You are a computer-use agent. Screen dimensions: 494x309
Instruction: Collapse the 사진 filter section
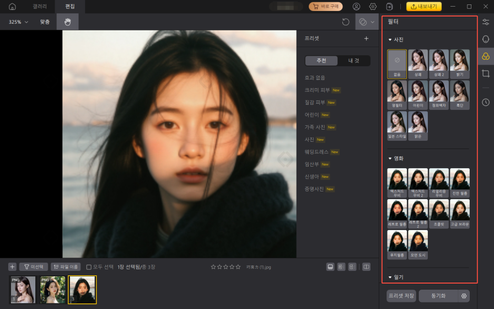[390, 40]
